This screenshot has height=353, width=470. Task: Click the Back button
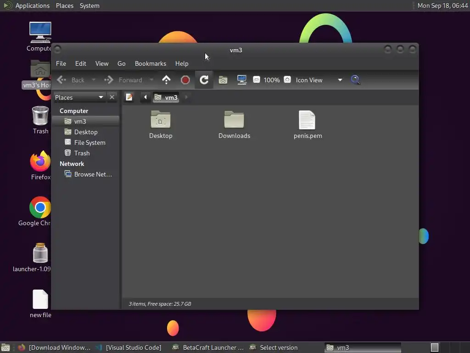point(71,80)
